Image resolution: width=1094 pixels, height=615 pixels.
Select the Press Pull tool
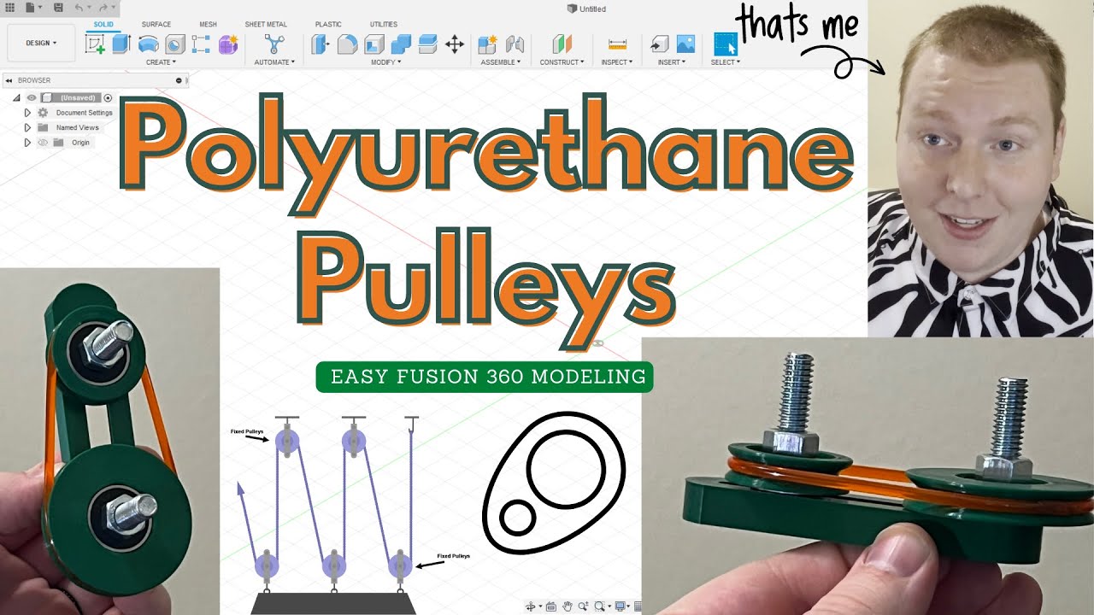click(321, 44)
